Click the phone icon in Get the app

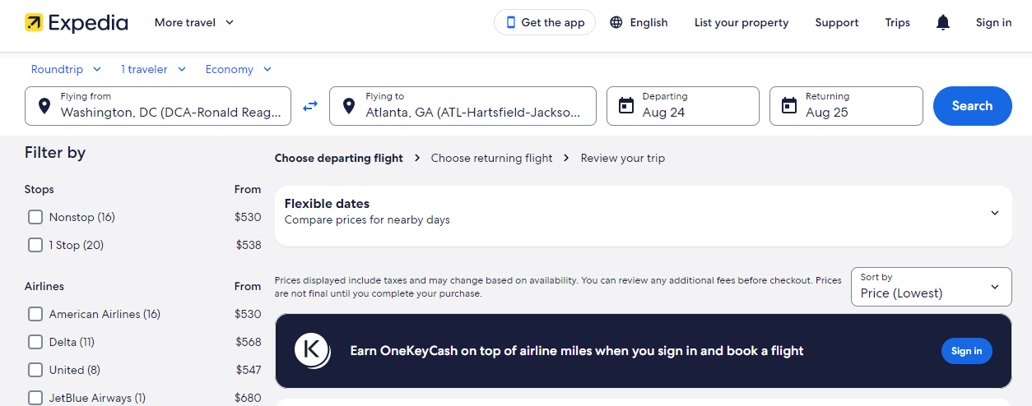tap(511, 23)
